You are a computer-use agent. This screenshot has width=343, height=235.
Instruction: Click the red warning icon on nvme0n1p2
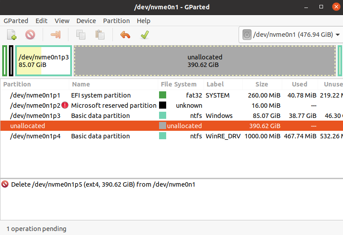65,106
